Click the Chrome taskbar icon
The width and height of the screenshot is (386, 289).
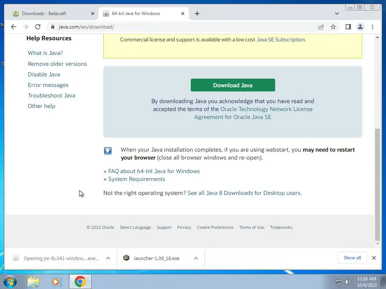pos(80,281)
